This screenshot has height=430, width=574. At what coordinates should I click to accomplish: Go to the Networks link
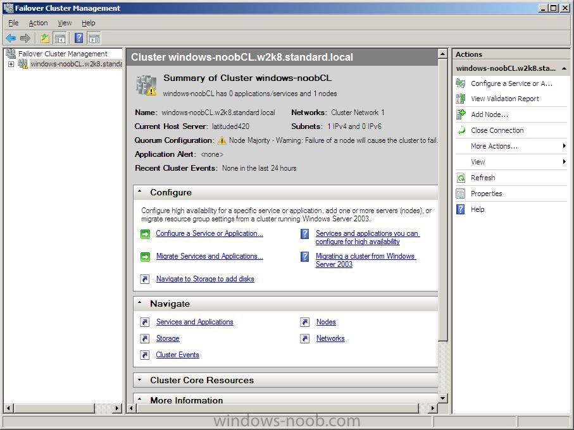[x=330, y=338]
